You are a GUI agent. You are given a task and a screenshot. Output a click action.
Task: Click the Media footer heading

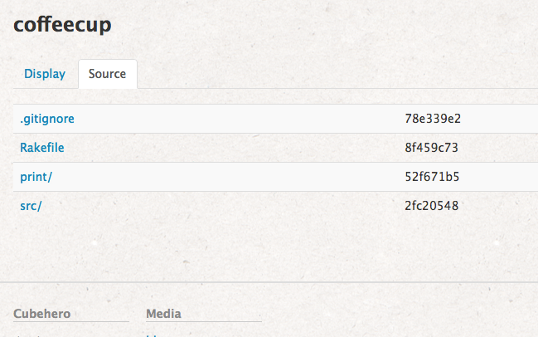(163, 314)
